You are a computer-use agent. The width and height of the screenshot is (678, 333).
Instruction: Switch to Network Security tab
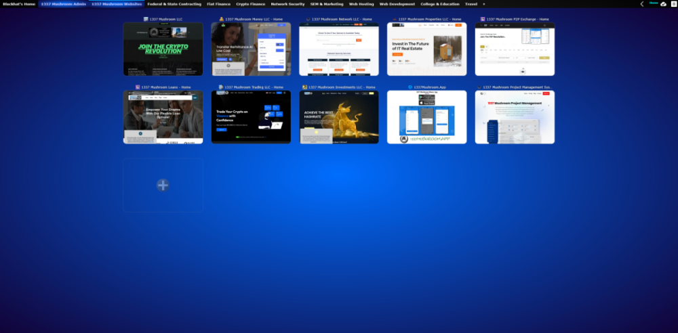(x=287, y=4)
